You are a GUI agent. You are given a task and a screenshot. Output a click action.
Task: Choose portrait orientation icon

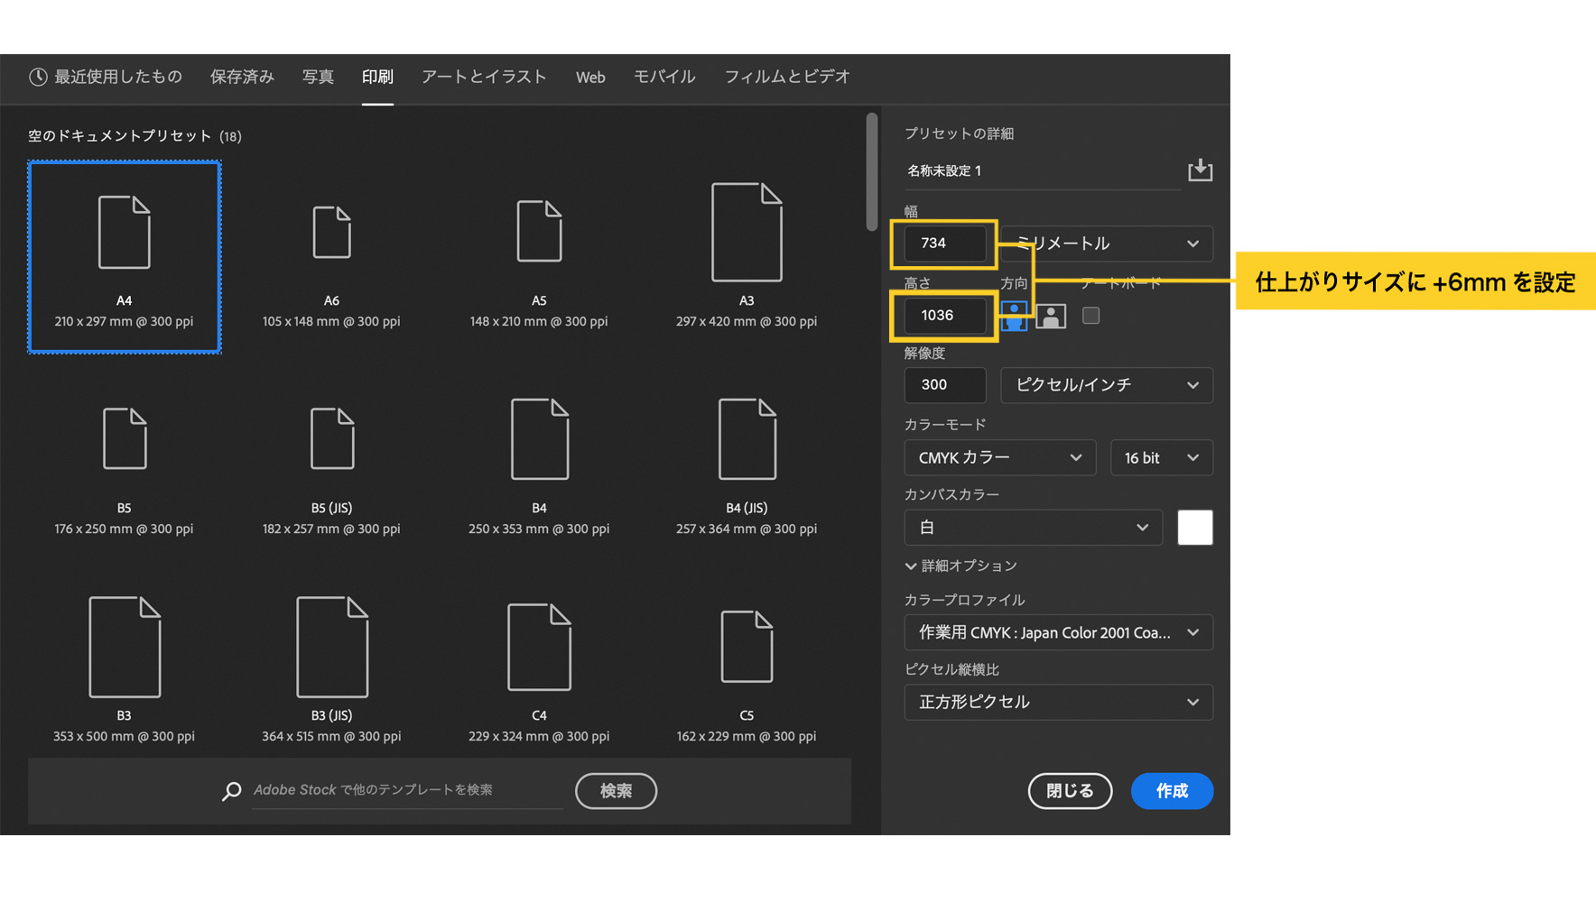pos(1014,316)
